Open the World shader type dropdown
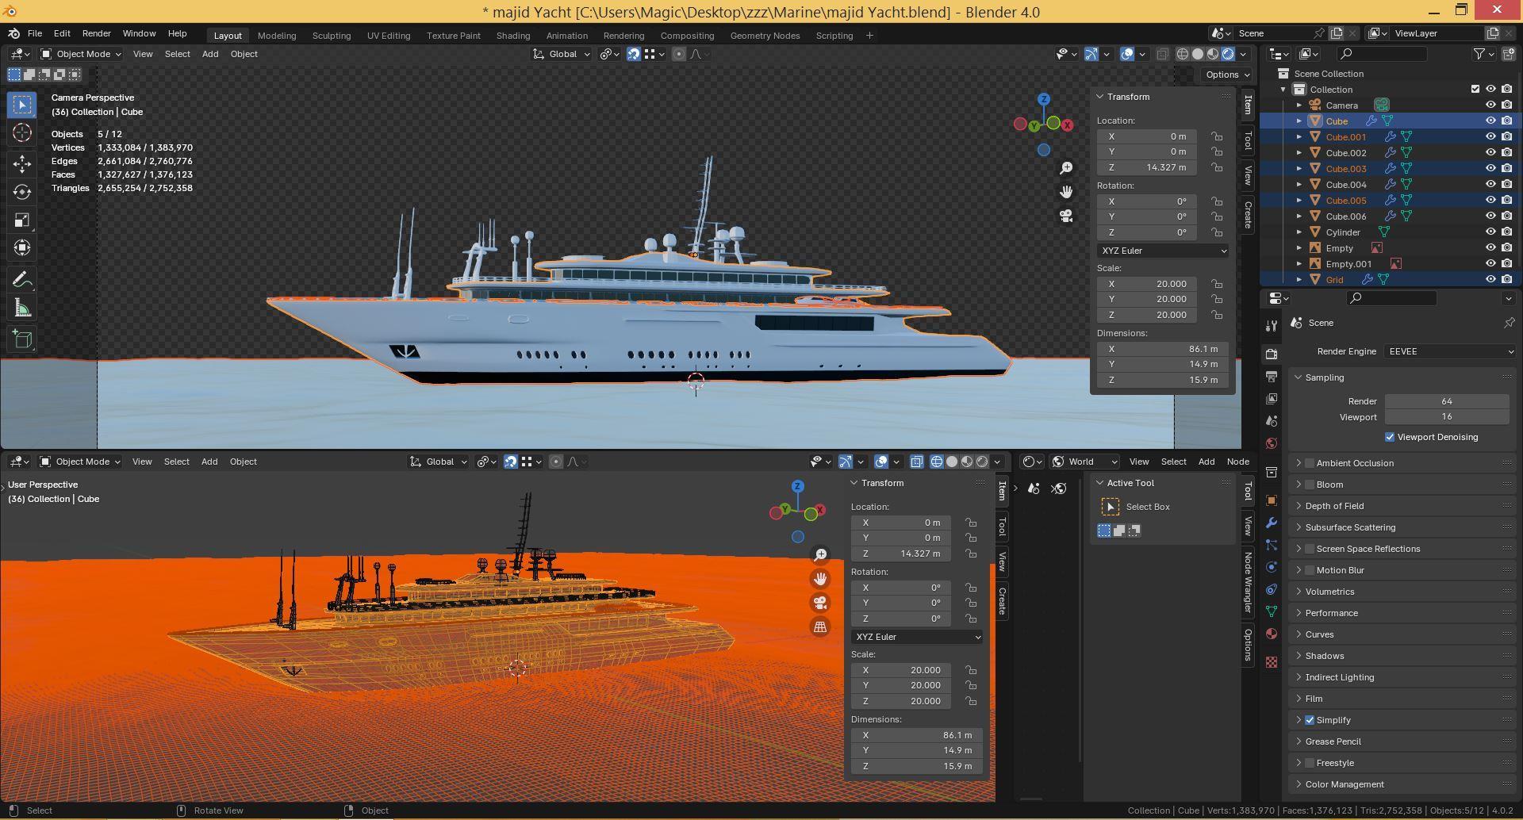Image resolution: width=1523 pixels, height=820 pixels. [1085, 462]
